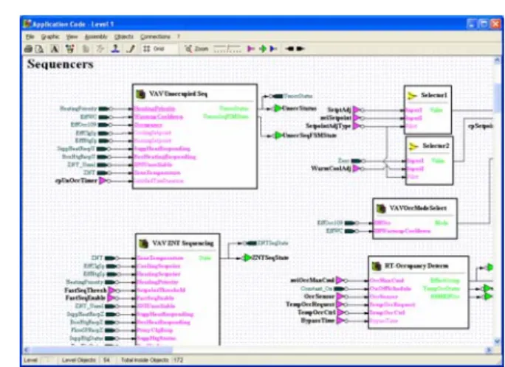
Task: Click the FastSeqEnable magenta input pin
Action: (111, 298)
